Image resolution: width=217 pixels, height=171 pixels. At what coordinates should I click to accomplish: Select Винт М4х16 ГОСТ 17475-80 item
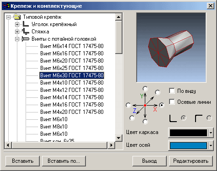[x=72, y=105]
